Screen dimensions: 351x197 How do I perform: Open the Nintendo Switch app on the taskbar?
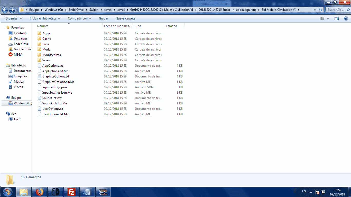tap(56, 192)
